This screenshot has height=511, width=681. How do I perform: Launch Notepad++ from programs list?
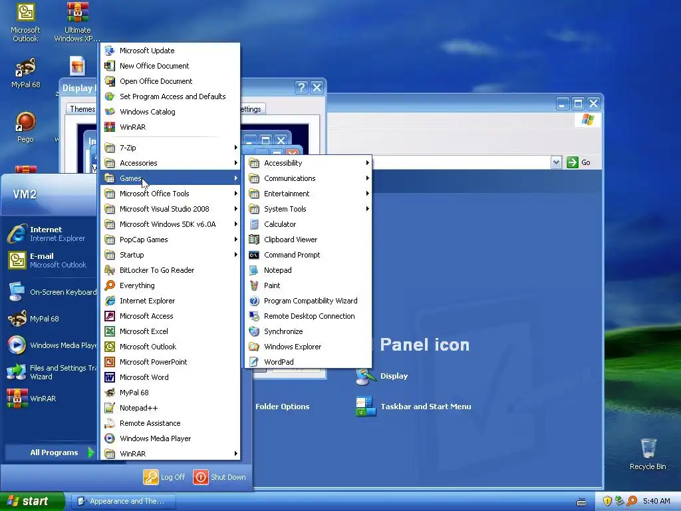point(170,408)
